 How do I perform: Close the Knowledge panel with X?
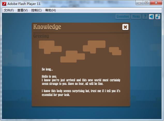click(125, 27)
